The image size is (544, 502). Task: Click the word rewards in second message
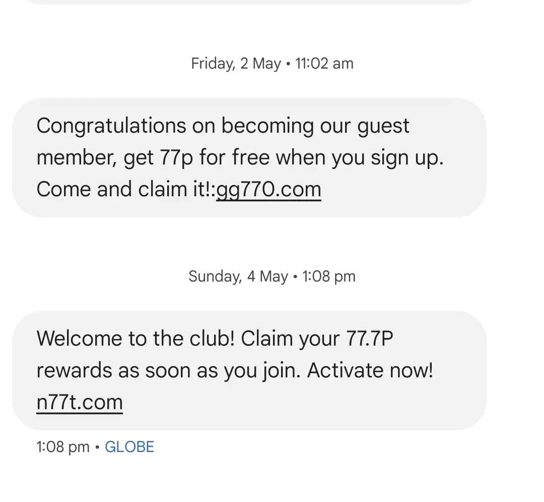coord(74,370)
